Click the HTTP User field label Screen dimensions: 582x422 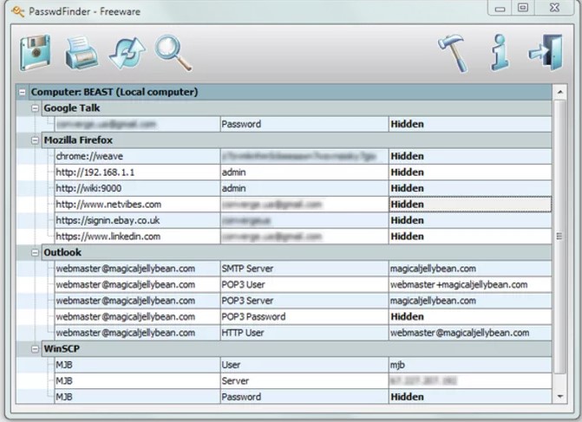click(x=304, y=333)
